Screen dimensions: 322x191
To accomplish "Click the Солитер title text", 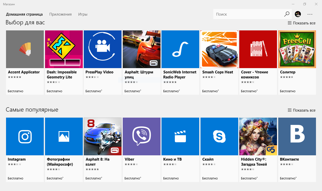I will point(288,72).
